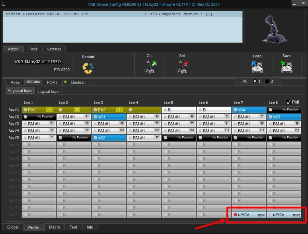Click the app icon in title bar

click(3, 4)
